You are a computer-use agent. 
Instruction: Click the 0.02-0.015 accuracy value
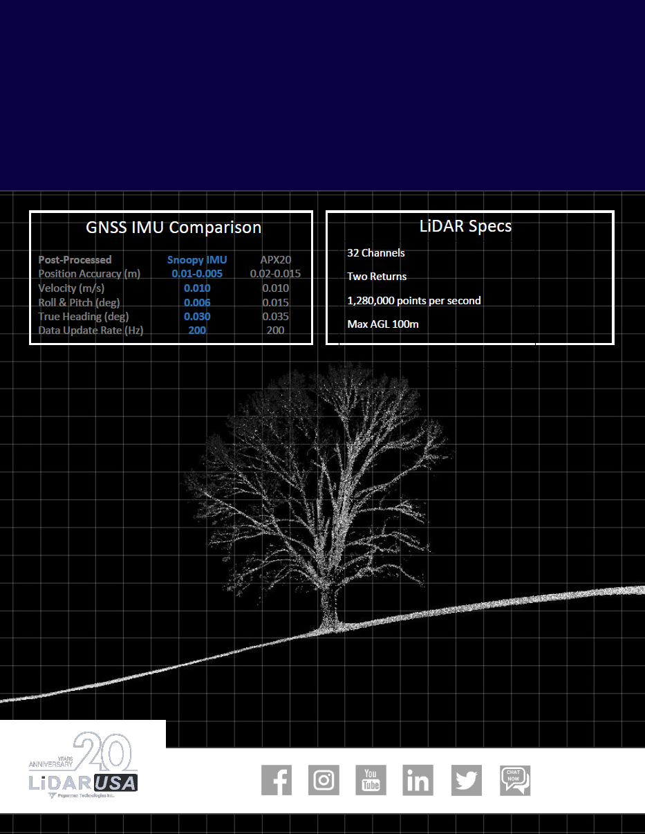[x=275, y=274]
